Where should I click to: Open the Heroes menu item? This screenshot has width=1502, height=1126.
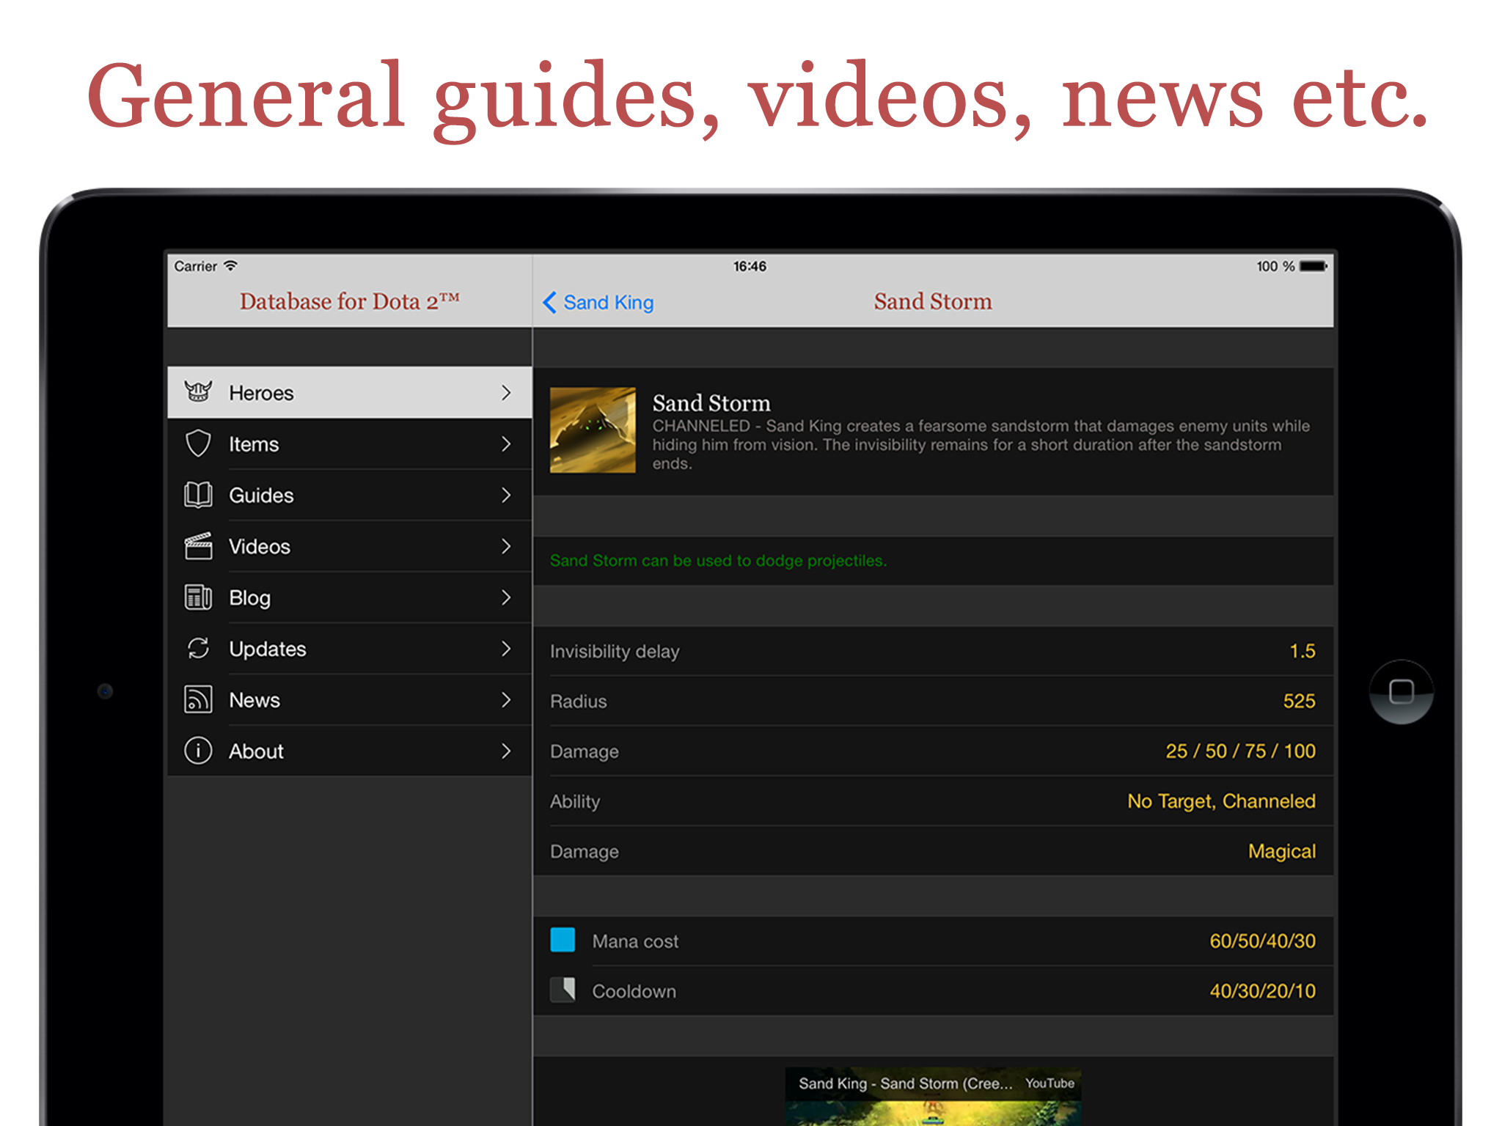(x=350, y=392)
